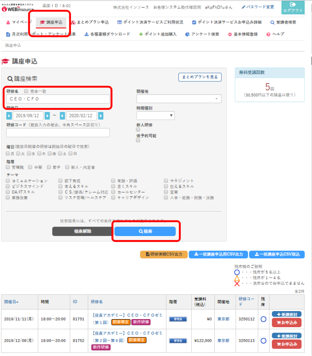The image size is (312, 356).
Task: Click まとめプランを見る button
Action: [x=200, y=77]
